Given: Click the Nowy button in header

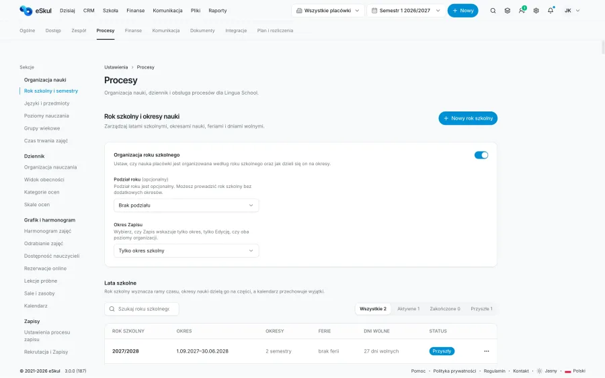Looking at the screenshot, I should [x=462, y=11].
